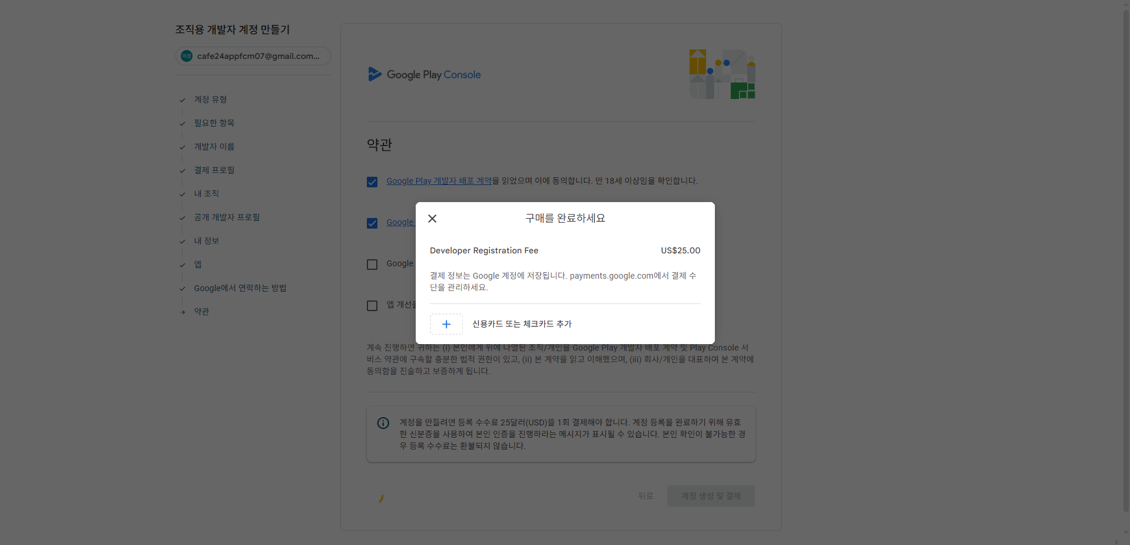Go to the 내 정보 step
The height and width of the screenshot is (545, 1130).
click(206, 241)
